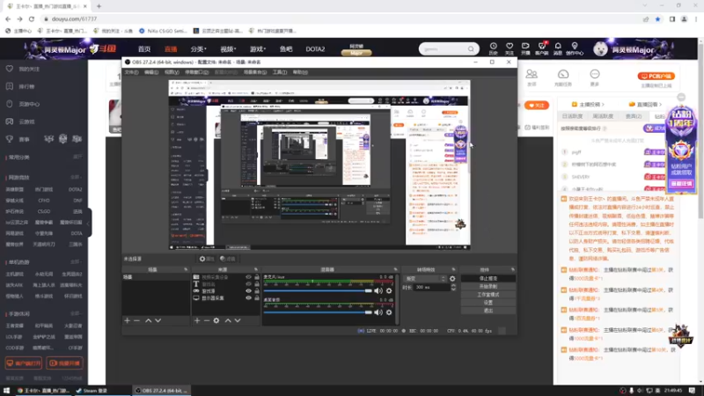Open Douyu 开播 icon in header
The height and width of the screenshot is (396, 704).
(525, 48)
